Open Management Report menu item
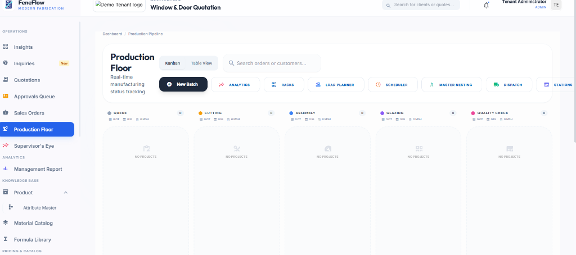Viewport: 576px width, 255px height. coord(37,169)
